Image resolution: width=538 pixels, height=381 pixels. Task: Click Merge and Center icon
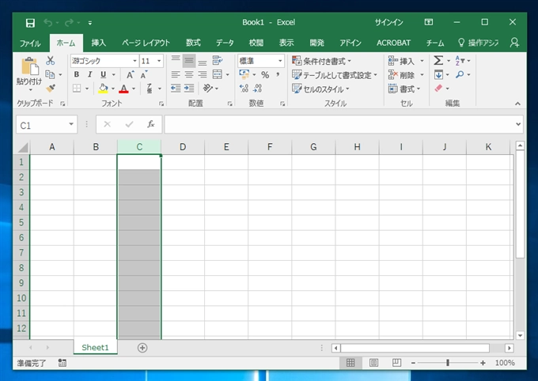pyautogui.click(x=218, y=74)
